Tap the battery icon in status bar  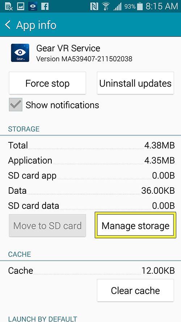click(x=140, y=7)
